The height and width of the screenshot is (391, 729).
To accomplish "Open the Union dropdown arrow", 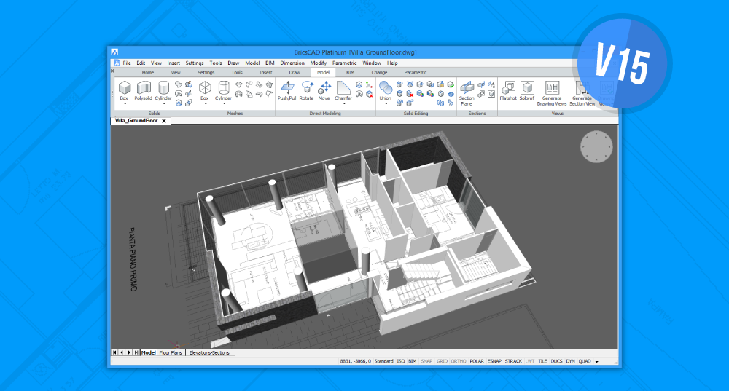I will pos(386,104).
